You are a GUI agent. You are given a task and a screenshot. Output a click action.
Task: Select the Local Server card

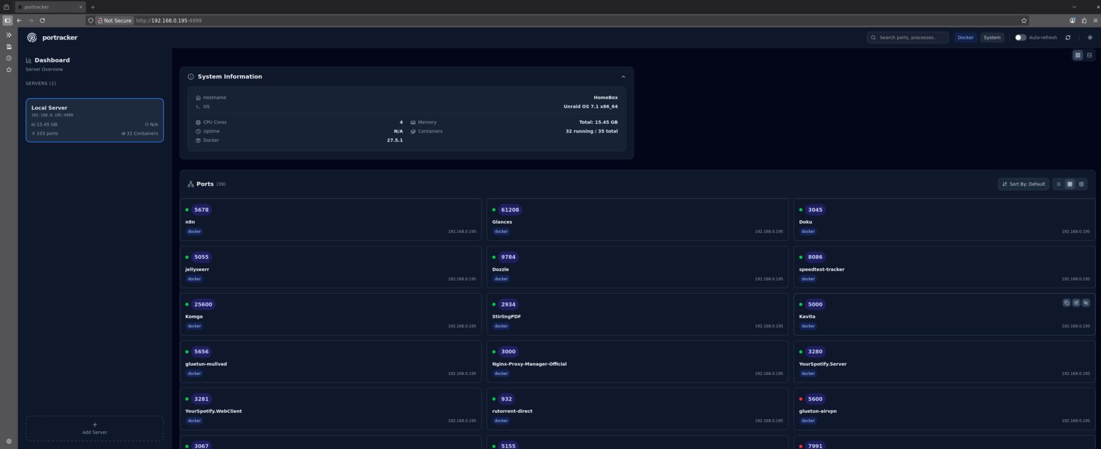tap(95, 120)
